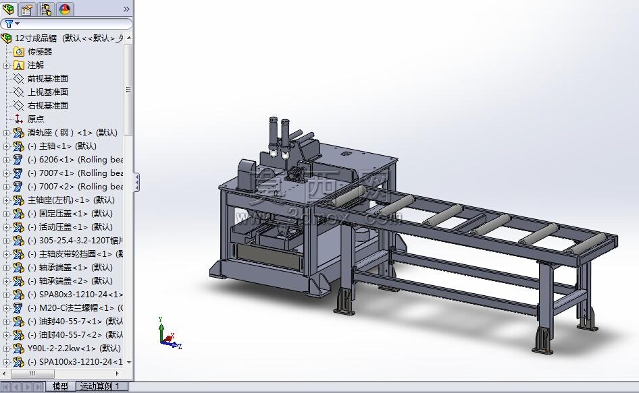Click the filter funnel icon
This screenshot has width=639, height=393.
point(9,24)
